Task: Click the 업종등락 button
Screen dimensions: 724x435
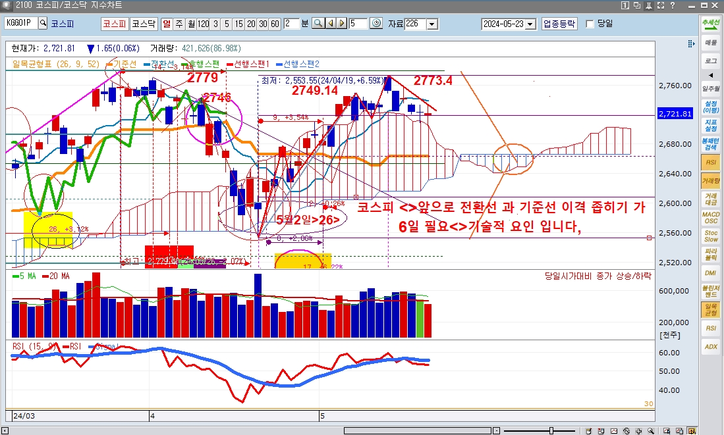Action: [559, 24]
